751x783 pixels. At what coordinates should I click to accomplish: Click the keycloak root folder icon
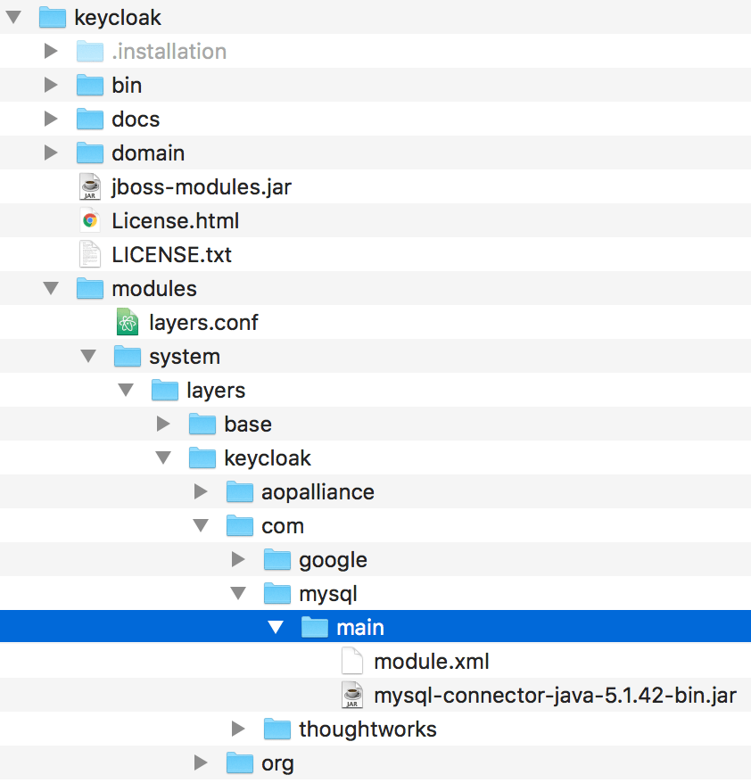(x=53, y=17)
